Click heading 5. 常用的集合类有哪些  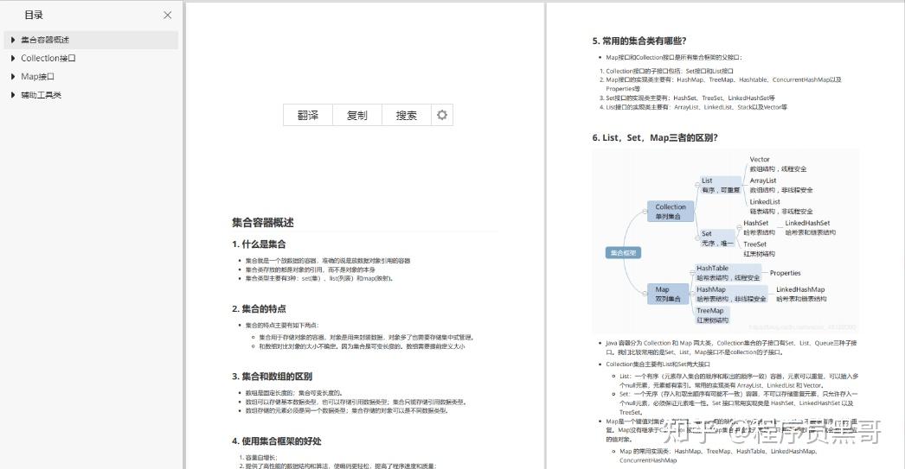pyautogui.click(x=639, y=41)
